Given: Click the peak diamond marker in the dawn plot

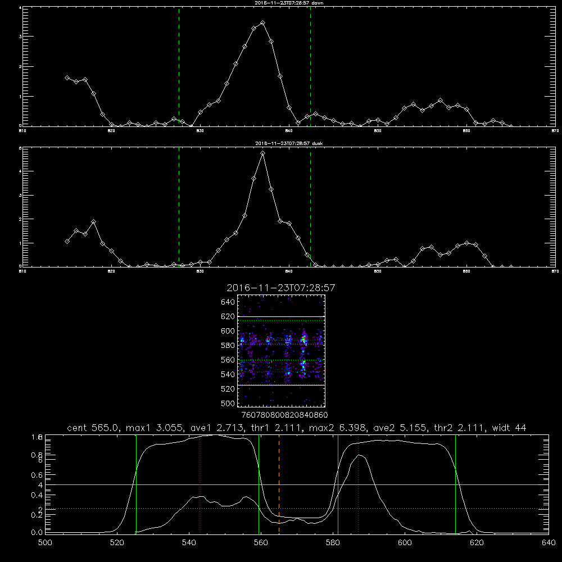Looking at the screenshot, I should point(262,22).
